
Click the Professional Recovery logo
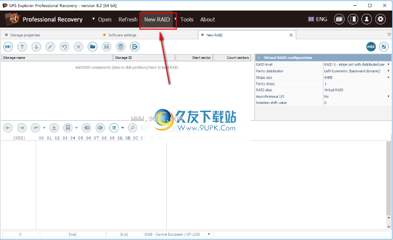(x=12, y=19)
